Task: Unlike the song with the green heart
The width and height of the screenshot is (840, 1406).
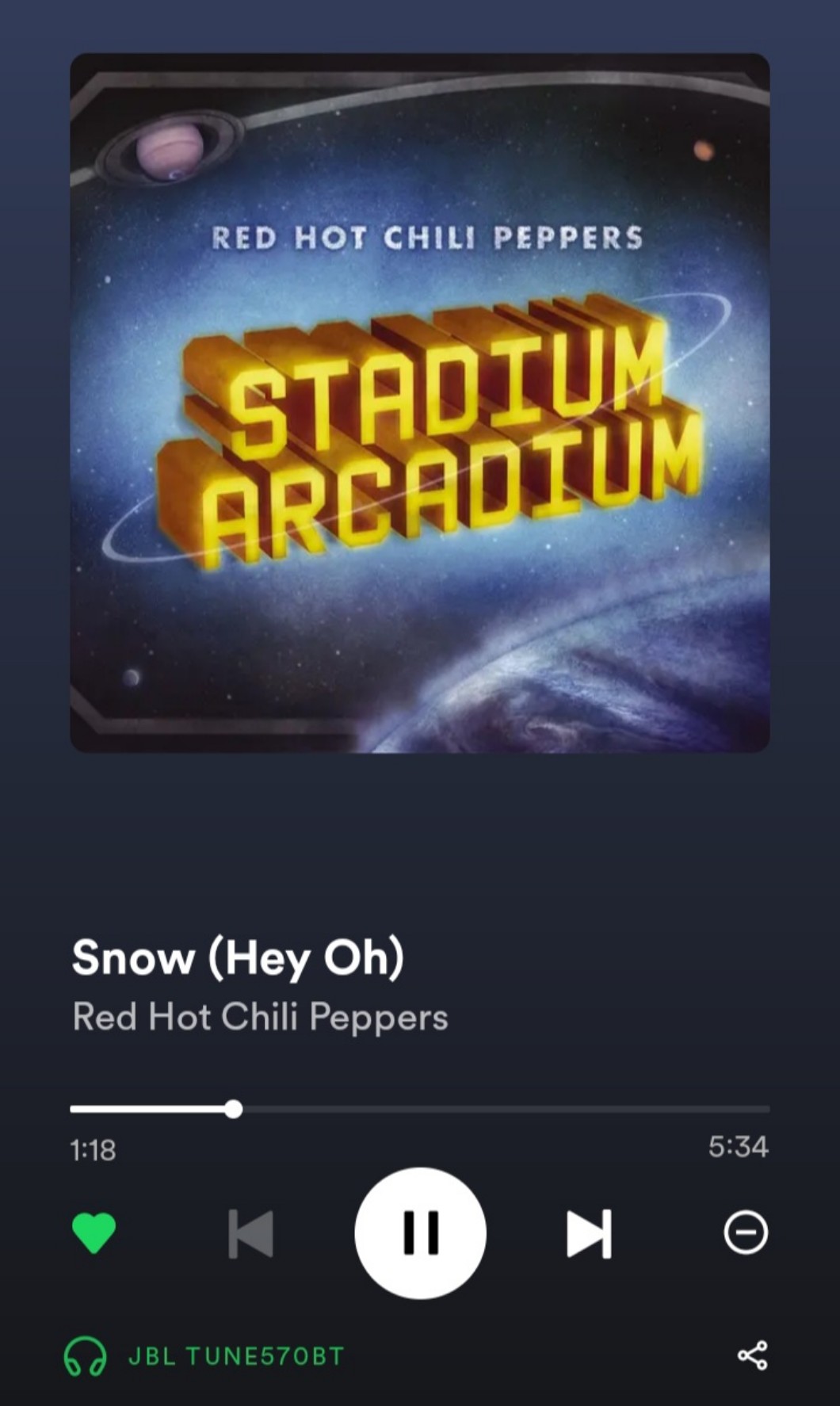Action: 94,1233
